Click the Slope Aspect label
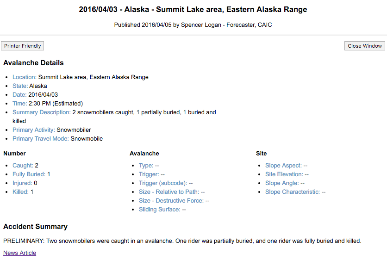 (283, 166)
